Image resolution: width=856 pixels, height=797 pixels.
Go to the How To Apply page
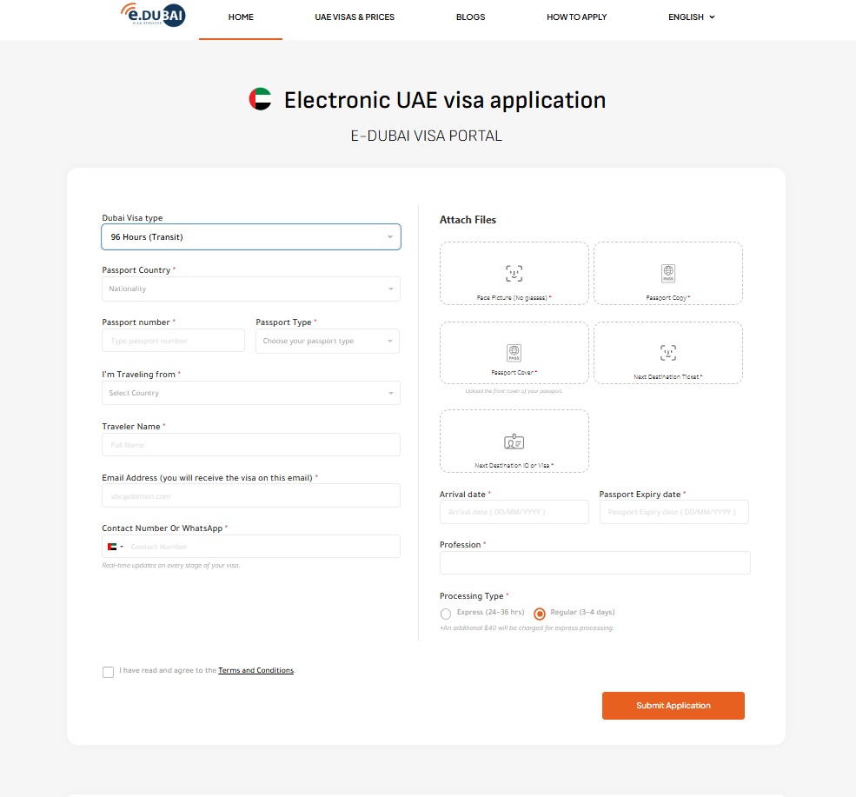click(576, 17)
